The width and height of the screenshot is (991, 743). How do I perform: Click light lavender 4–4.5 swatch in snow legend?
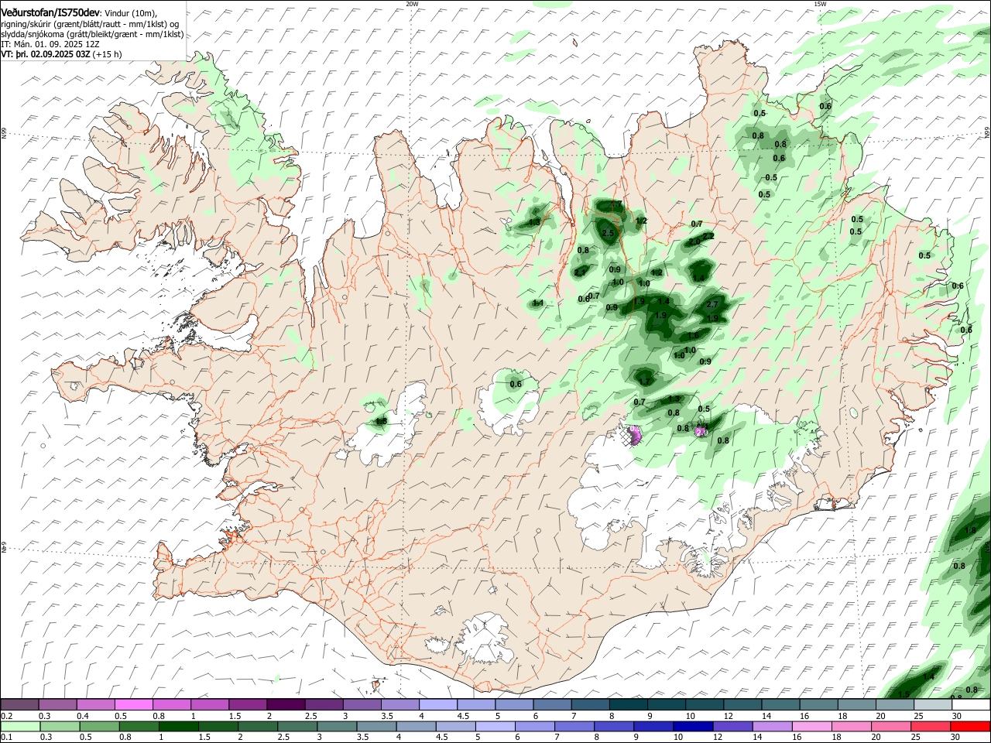click(438, 705)
